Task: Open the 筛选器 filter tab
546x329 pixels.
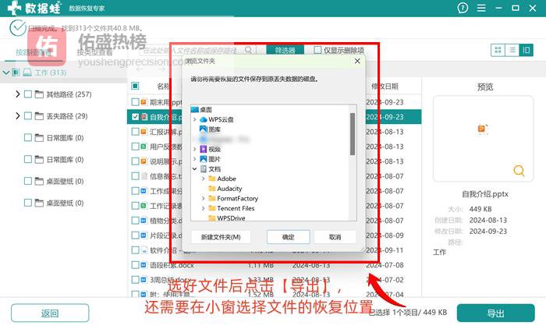Action: [285, 51]
